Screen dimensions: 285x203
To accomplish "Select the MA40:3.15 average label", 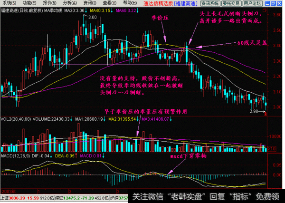I will [x=100, y=10].
